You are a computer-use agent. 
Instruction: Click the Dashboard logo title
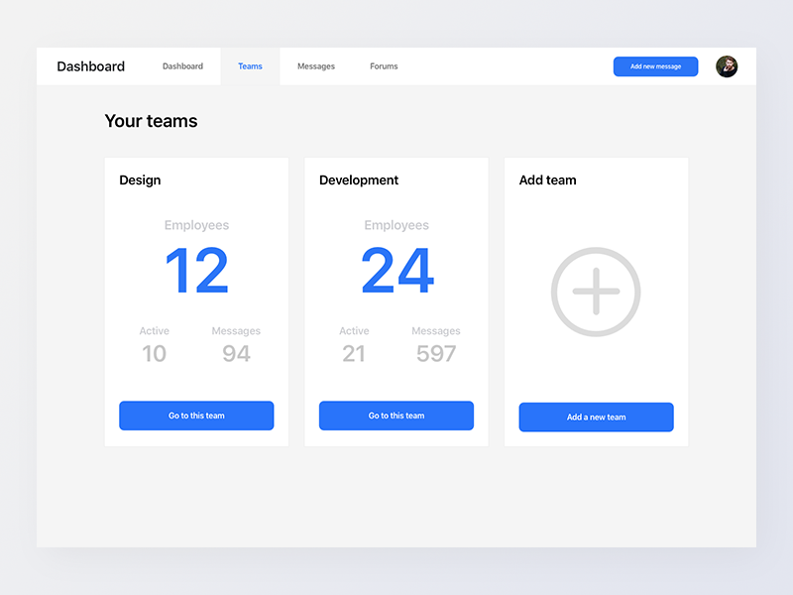tap(90, 66)
